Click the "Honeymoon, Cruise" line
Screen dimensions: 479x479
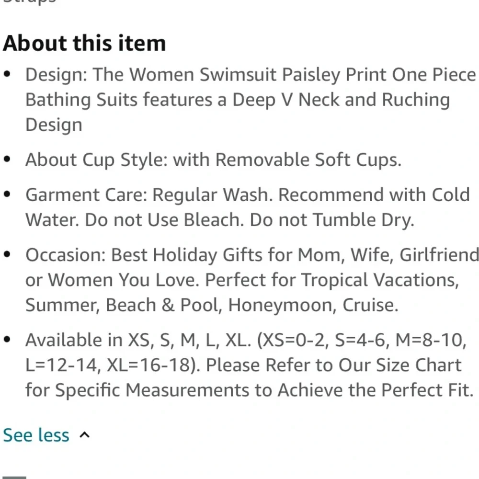313,305
